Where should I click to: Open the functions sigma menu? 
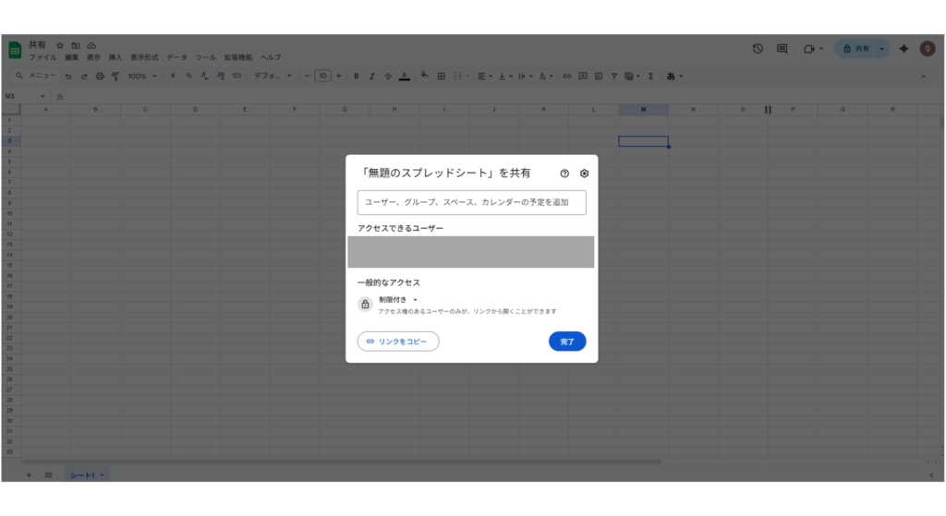[x=651, y=77]
